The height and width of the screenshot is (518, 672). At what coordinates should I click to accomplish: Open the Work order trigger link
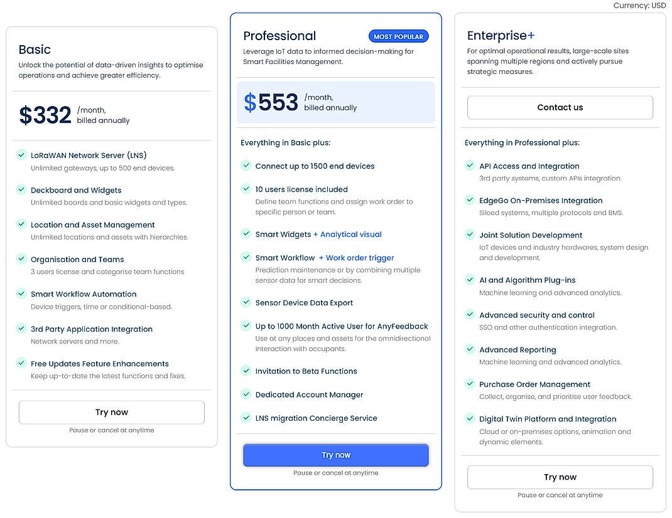tap(357, 258)
